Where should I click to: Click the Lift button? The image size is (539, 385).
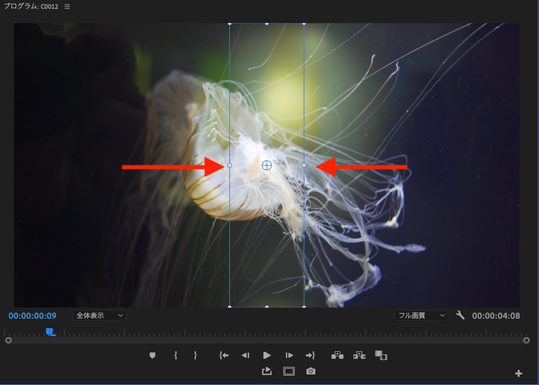tap(337, 356)
